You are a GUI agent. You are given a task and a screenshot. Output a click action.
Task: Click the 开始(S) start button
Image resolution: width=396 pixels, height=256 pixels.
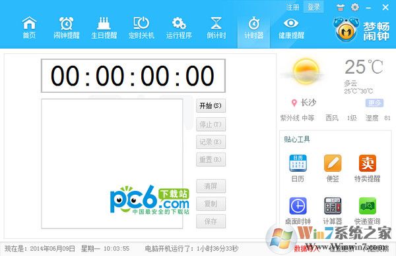click(x=211, y=106)
